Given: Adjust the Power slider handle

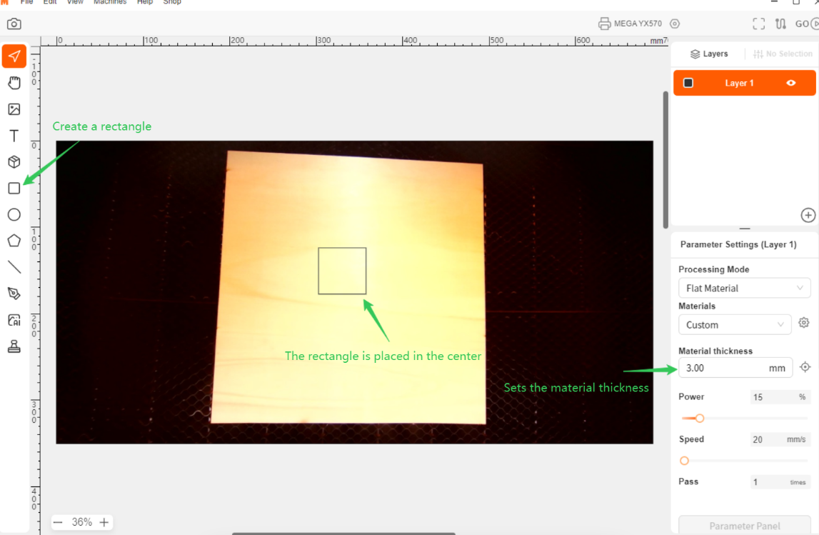Looking at the screenshot, I should coord(700,418).
